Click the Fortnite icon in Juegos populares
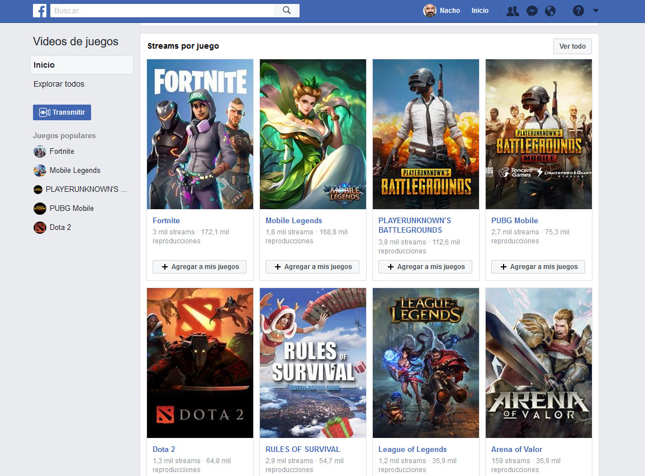Viewport: 645px width, 476px height. point(40,152)
